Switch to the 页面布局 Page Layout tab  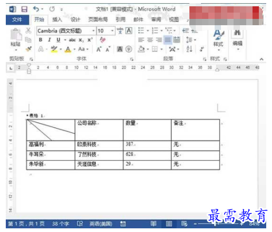[98, 19]
